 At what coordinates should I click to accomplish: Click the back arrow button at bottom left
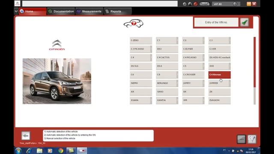(26, 136)
